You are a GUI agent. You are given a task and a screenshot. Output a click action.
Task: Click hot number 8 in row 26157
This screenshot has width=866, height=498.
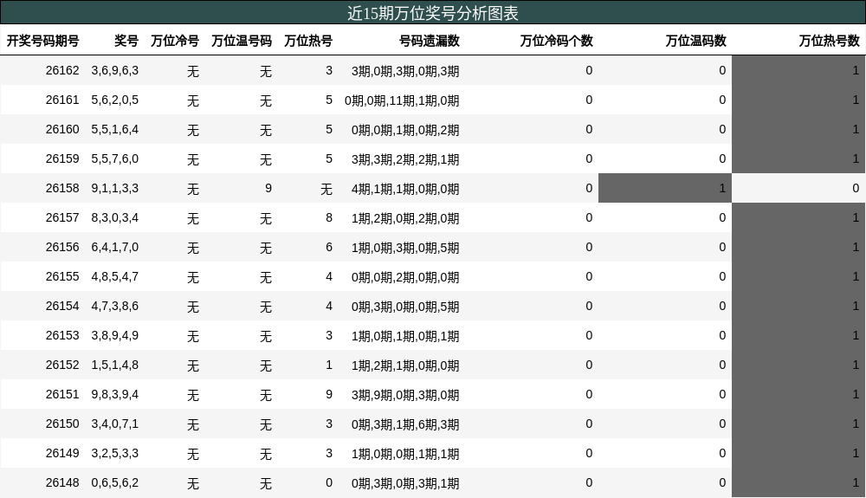click(329, 217)
